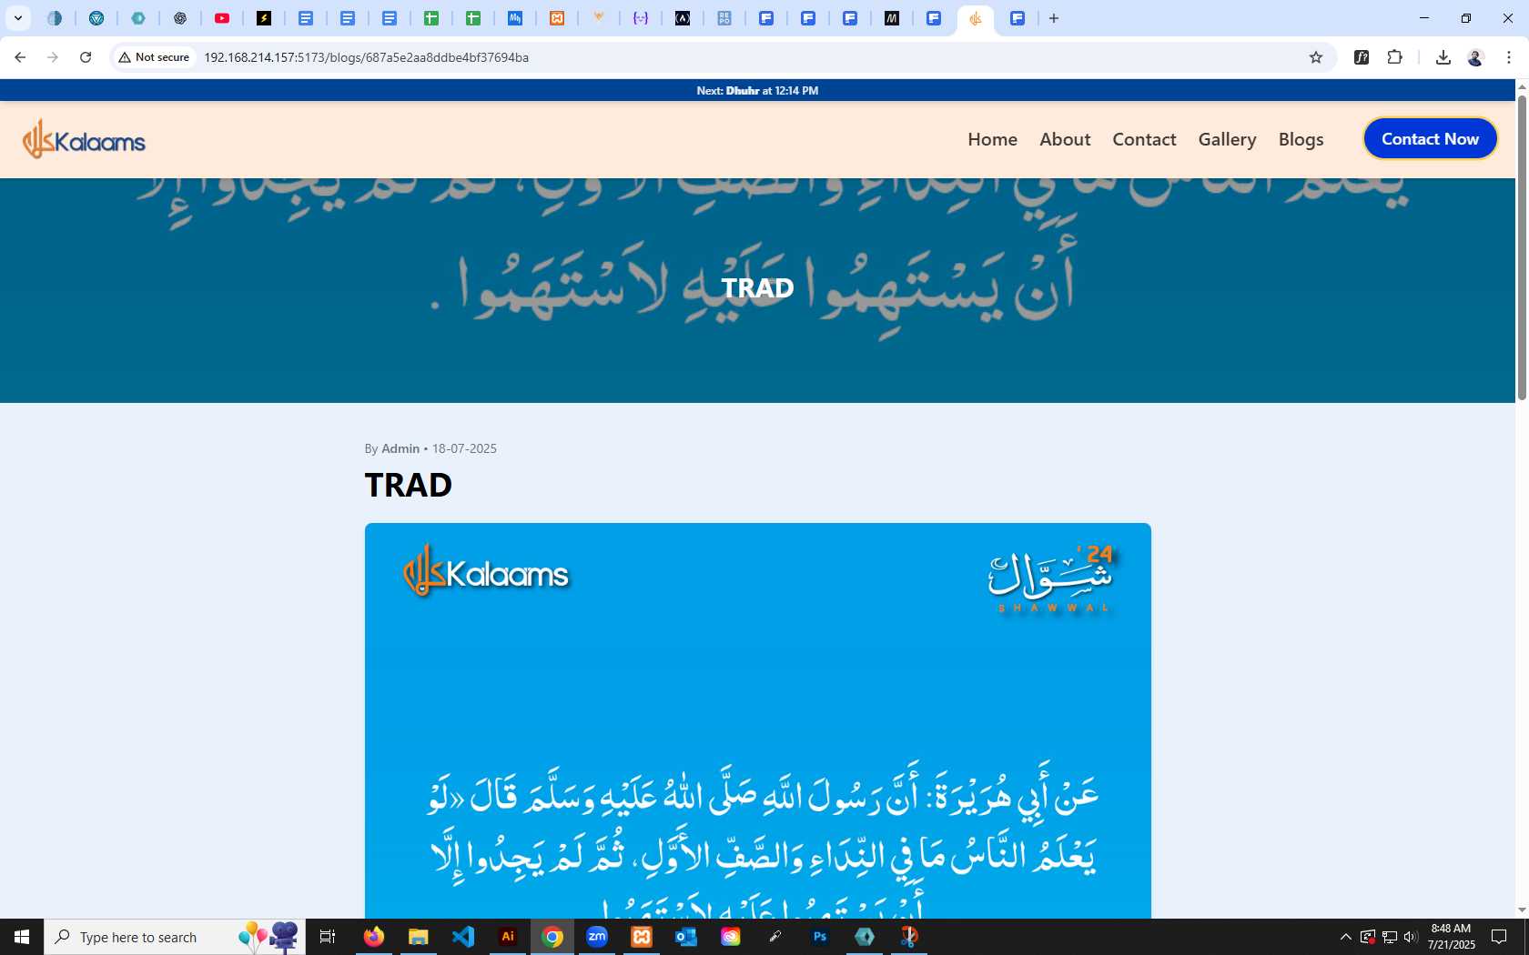The width and height of the screenshot is (1529, 955).
Task: Open the Gallery navigation item
Action: pos(1227,139)
